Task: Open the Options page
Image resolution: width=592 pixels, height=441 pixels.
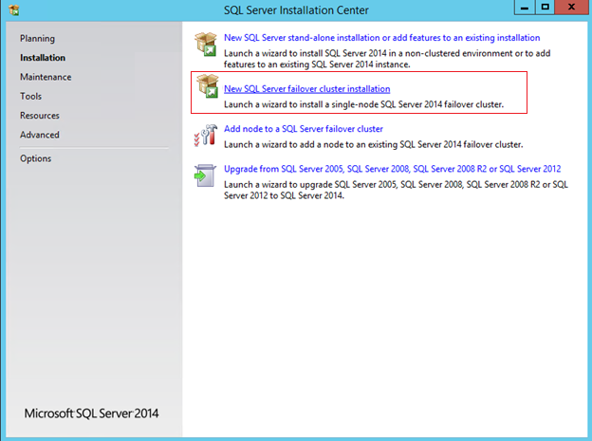Action: (35, 158)
